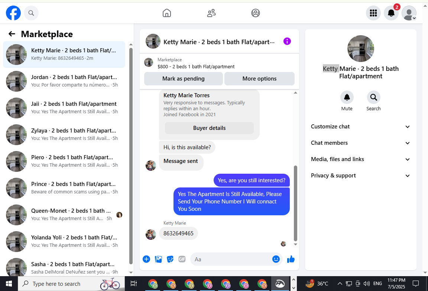
Task: Open the 36°C weather widget
Action: click(x=317, y=284)
